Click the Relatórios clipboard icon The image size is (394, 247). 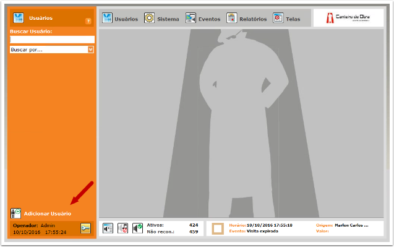(232, 18)
